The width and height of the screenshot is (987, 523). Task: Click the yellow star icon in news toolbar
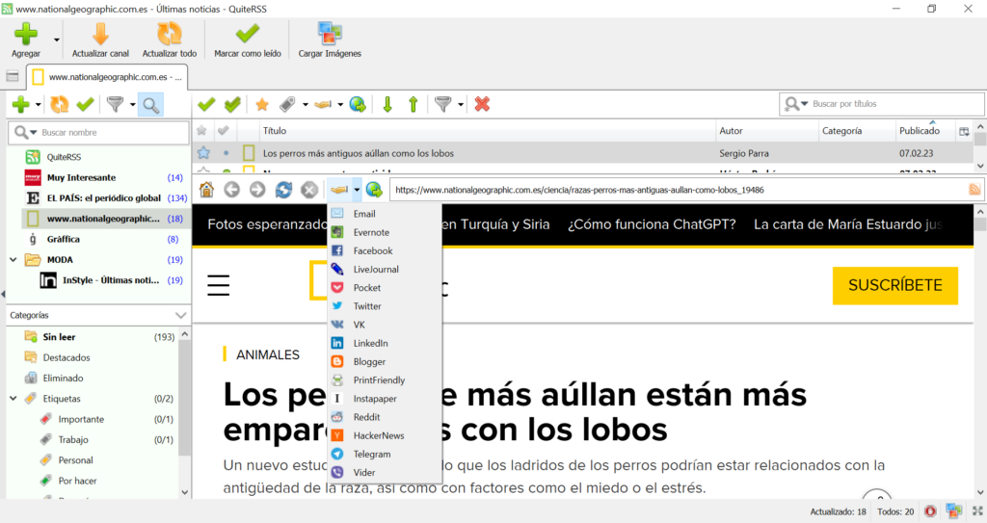tap(261, 104)
